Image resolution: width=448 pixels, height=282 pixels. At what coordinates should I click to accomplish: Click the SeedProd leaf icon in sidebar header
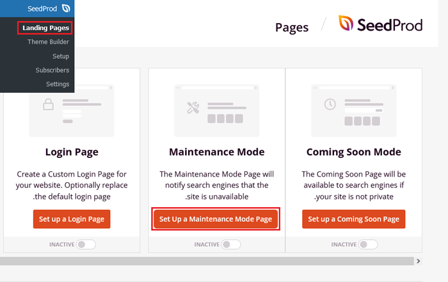click(66, 8)
